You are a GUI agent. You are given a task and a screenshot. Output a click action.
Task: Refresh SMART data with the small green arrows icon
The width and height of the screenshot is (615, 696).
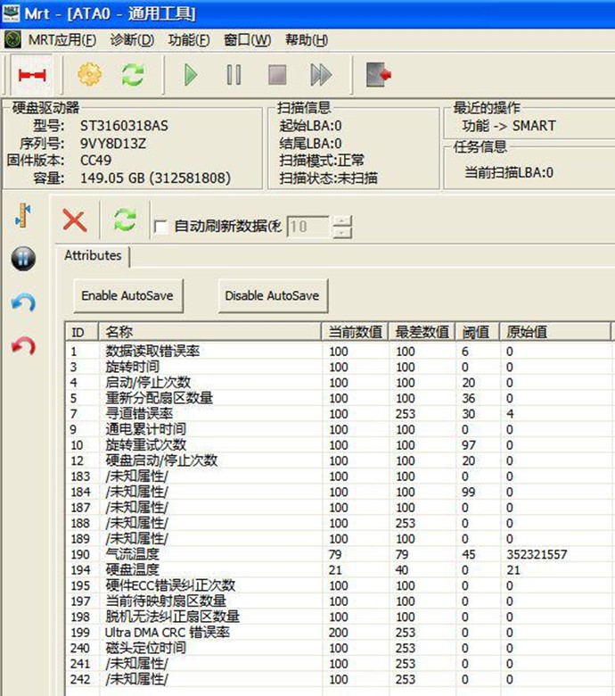124,220
